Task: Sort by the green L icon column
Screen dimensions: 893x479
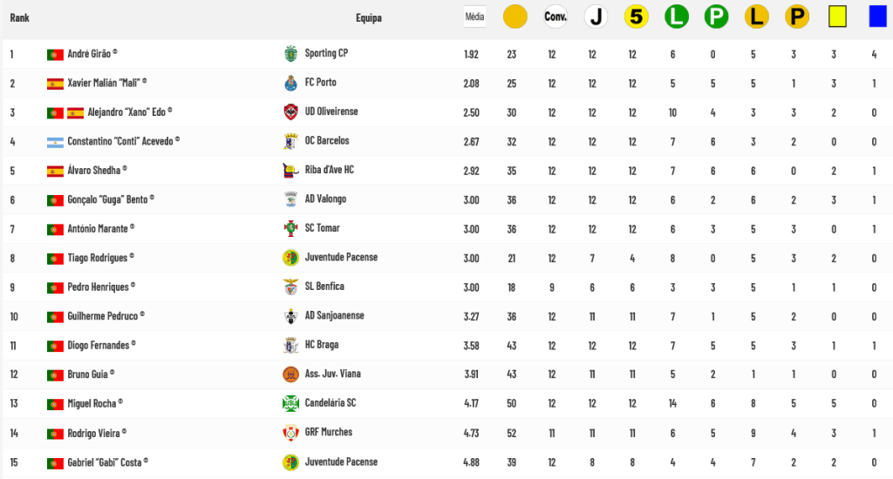Action: click(x=677, y=17)
